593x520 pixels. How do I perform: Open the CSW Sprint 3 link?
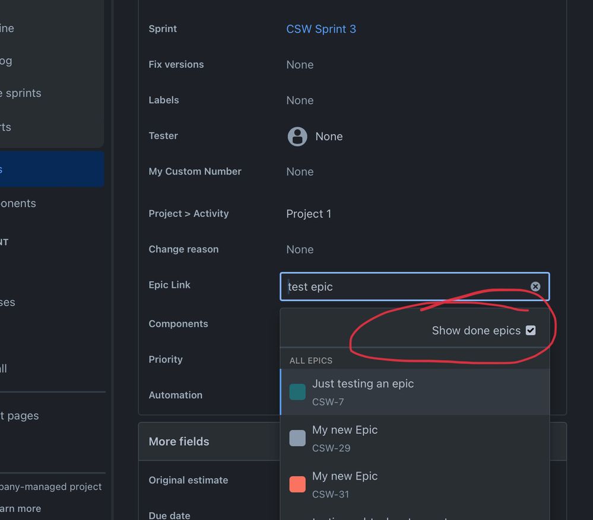tap(321, 29)
